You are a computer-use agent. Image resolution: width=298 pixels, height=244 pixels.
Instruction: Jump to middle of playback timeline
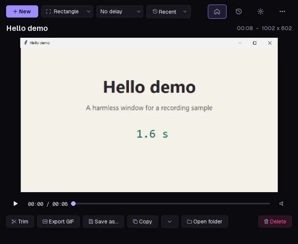pos(172,204)
